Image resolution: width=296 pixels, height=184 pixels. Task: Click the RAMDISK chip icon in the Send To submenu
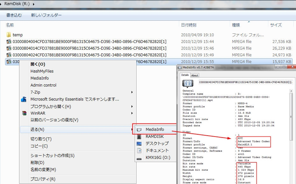click(139, 137)
